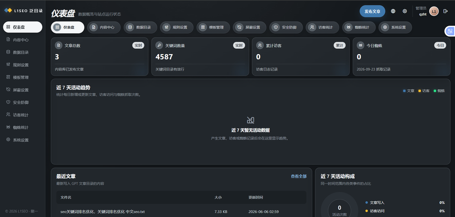Switch to the 数据目录 top tab
Viewport: 455px width, 217px height.
[140, 28]
